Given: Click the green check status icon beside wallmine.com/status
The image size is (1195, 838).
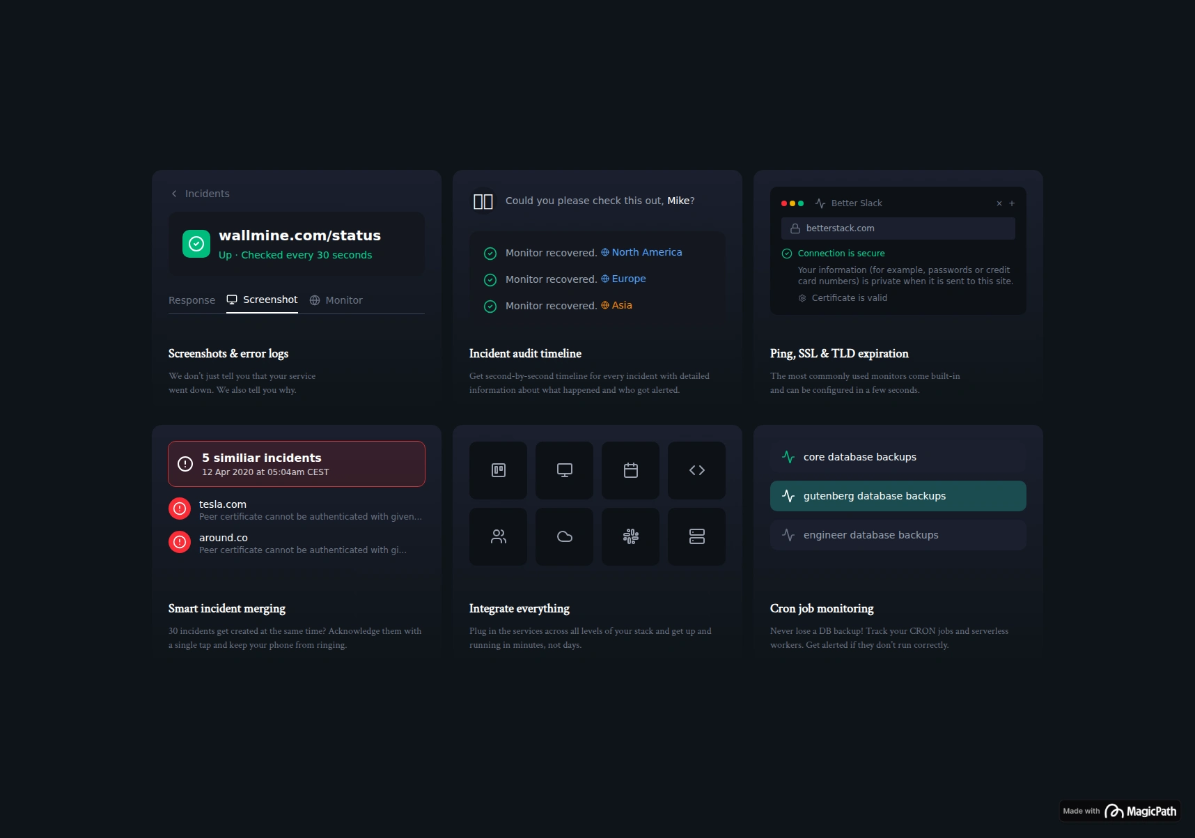Looking at the screenshot, I should [196, 244].
